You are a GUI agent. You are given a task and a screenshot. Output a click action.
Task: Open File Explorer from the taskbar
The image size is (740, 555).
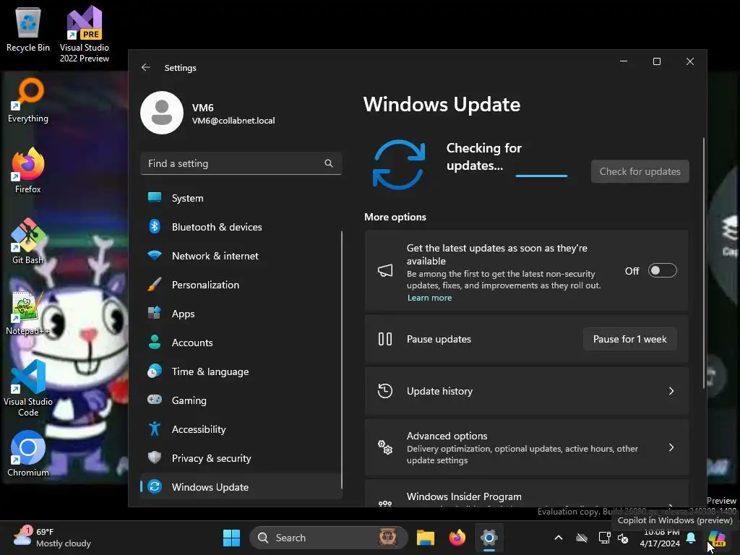pos(425,538)
